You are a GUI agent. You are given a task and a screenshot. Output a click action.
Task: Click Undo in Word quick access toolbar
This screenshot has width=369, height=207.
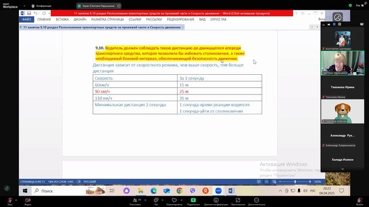pyautogui.click(x=36, y=13)
